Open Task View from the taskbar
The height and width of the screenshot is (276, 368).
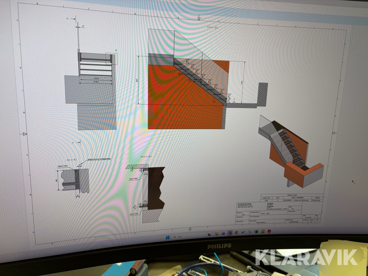point(209,234)
